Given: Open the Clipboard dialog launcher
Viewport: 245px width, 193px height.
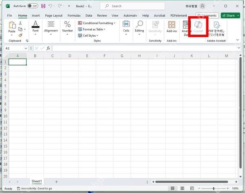Looking at the screenshot, I should pos(27,41).
